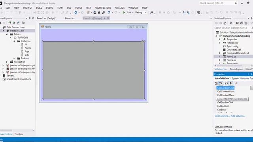Collapse the Tables node in Server Explorer
This screenshot has height=142, width=253.
pyautogui.click(x=7, y=34)
